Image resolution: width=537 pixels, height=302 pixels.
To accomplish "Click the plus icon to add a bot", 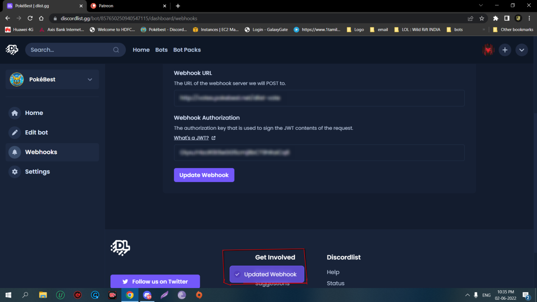I will click(x=505, y=50).
